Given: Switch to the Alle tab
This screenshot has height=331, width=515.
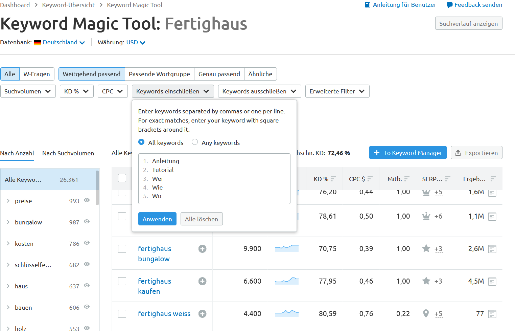Looking at the screenshot, I should 10,74.
